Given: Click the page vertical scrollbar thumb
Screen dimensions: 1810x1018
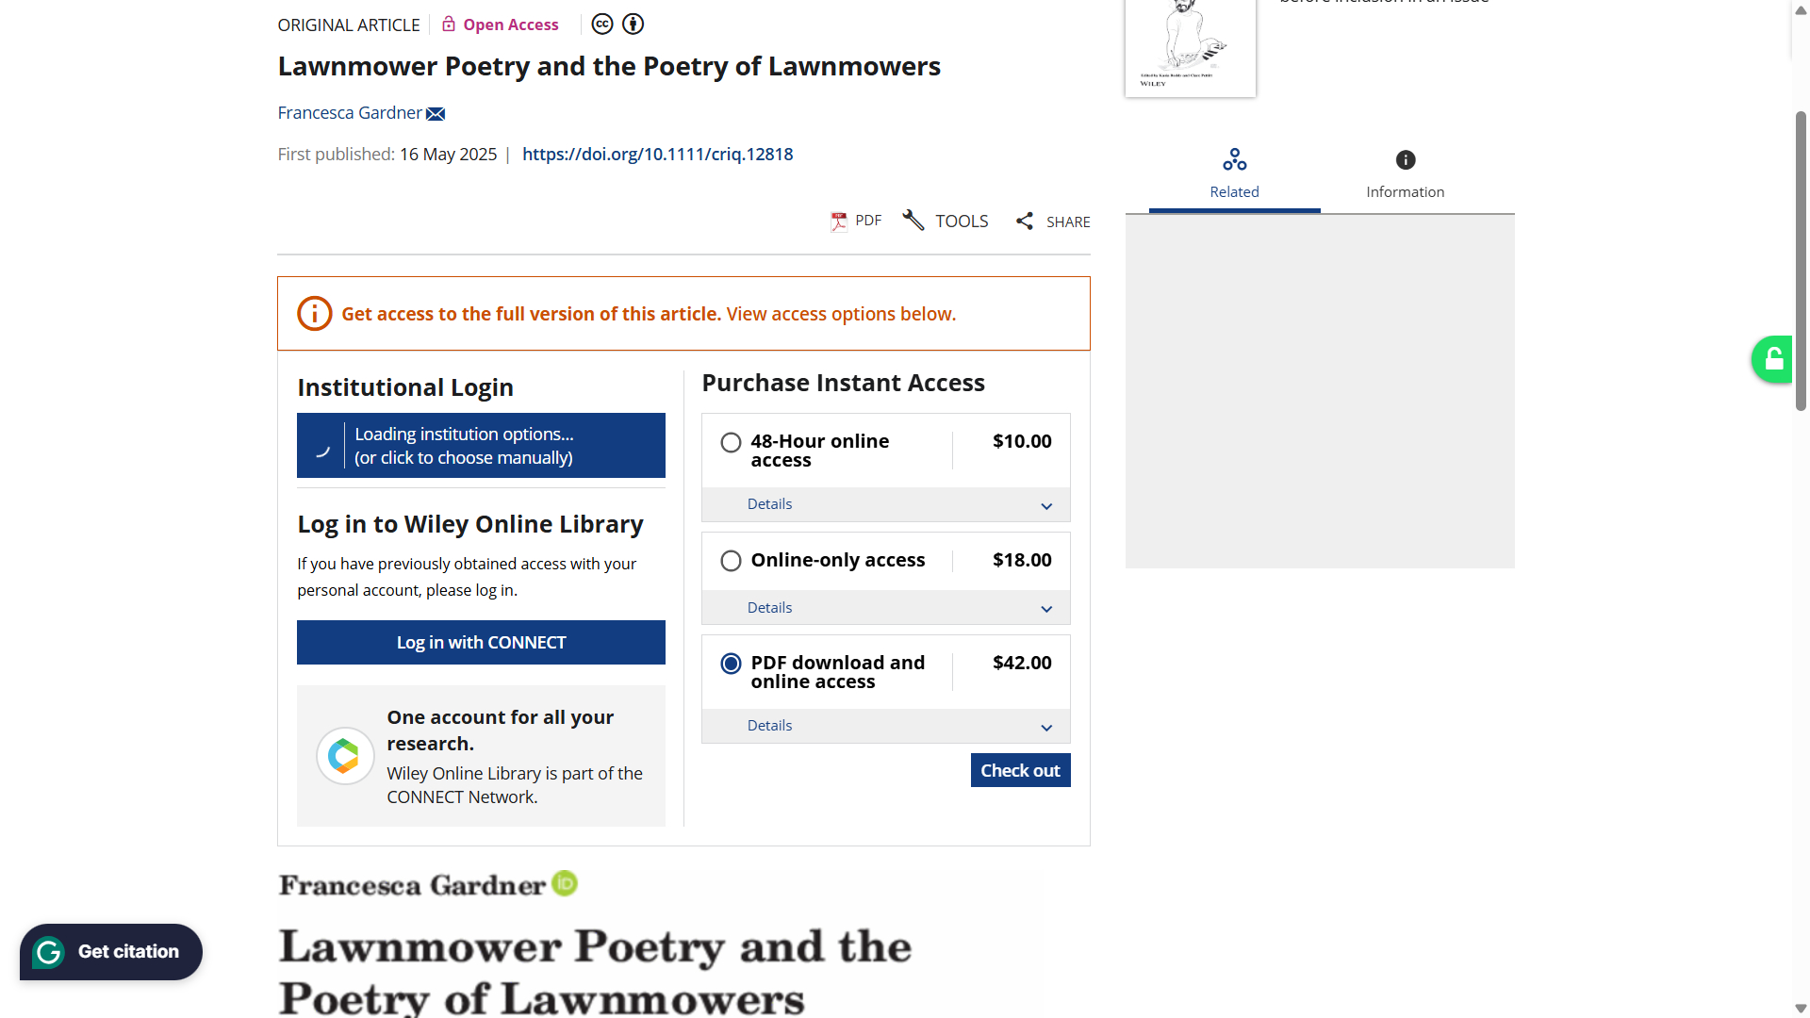Looking at the screenshot, I should (1801, 261).
